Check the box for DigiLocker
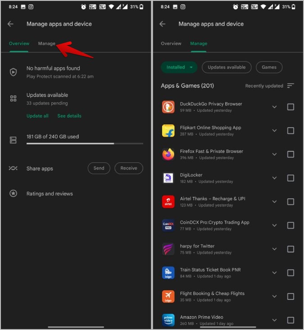The width and height of the screenshot is (304, 330). click(290, 178)
